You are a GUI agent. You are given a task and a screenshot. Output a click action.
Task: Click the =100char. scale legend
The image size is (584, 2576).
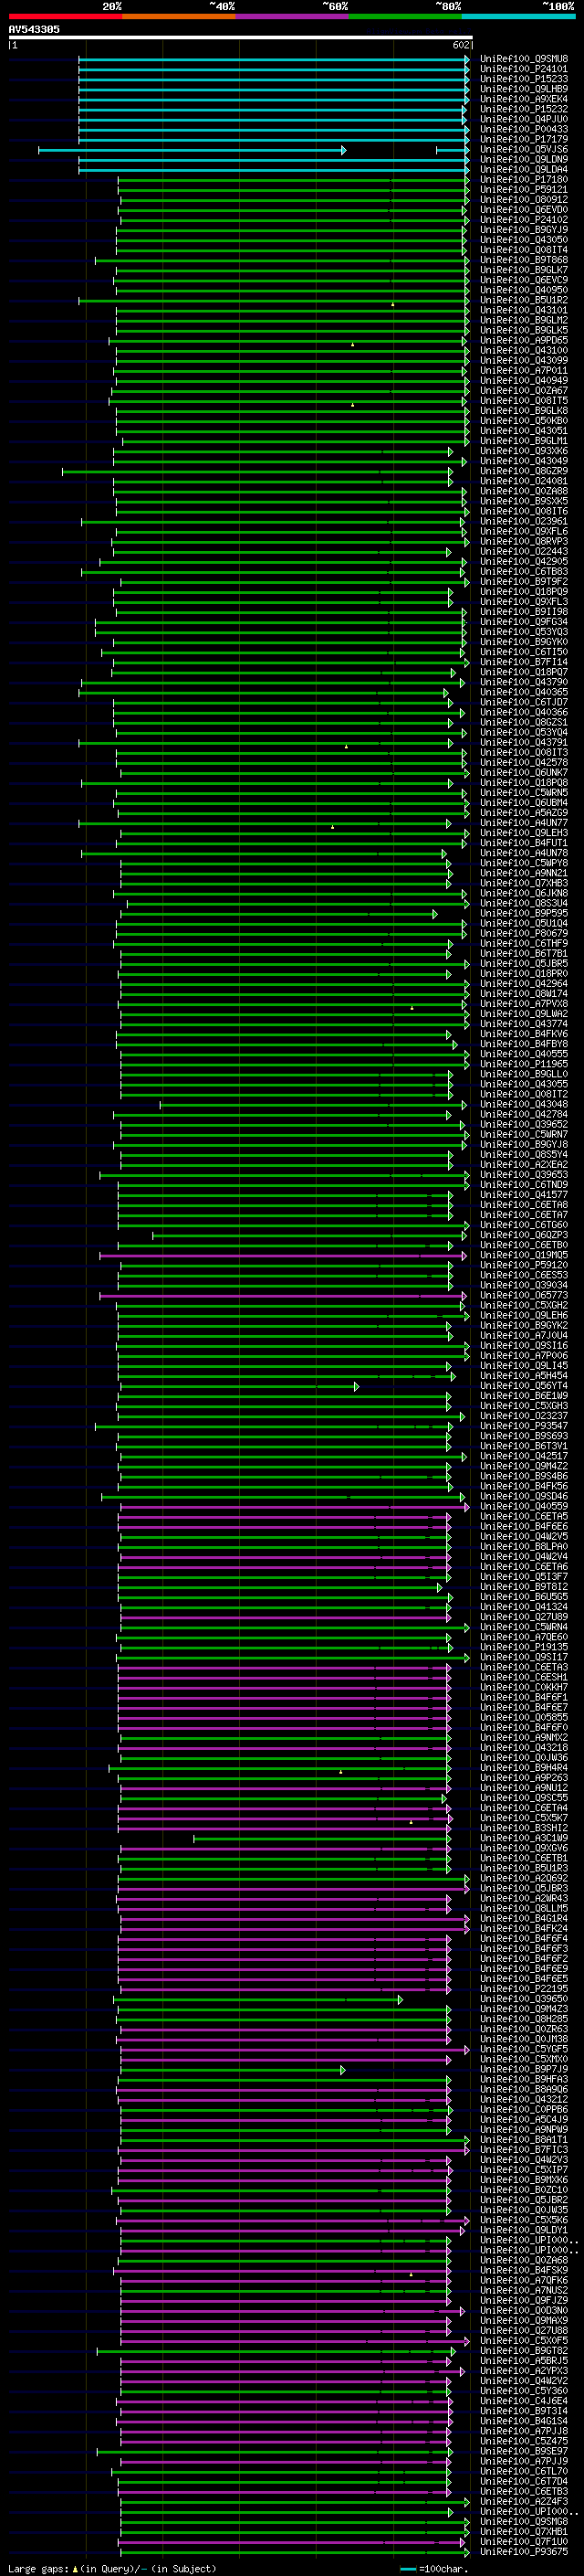click(433, 2568)
